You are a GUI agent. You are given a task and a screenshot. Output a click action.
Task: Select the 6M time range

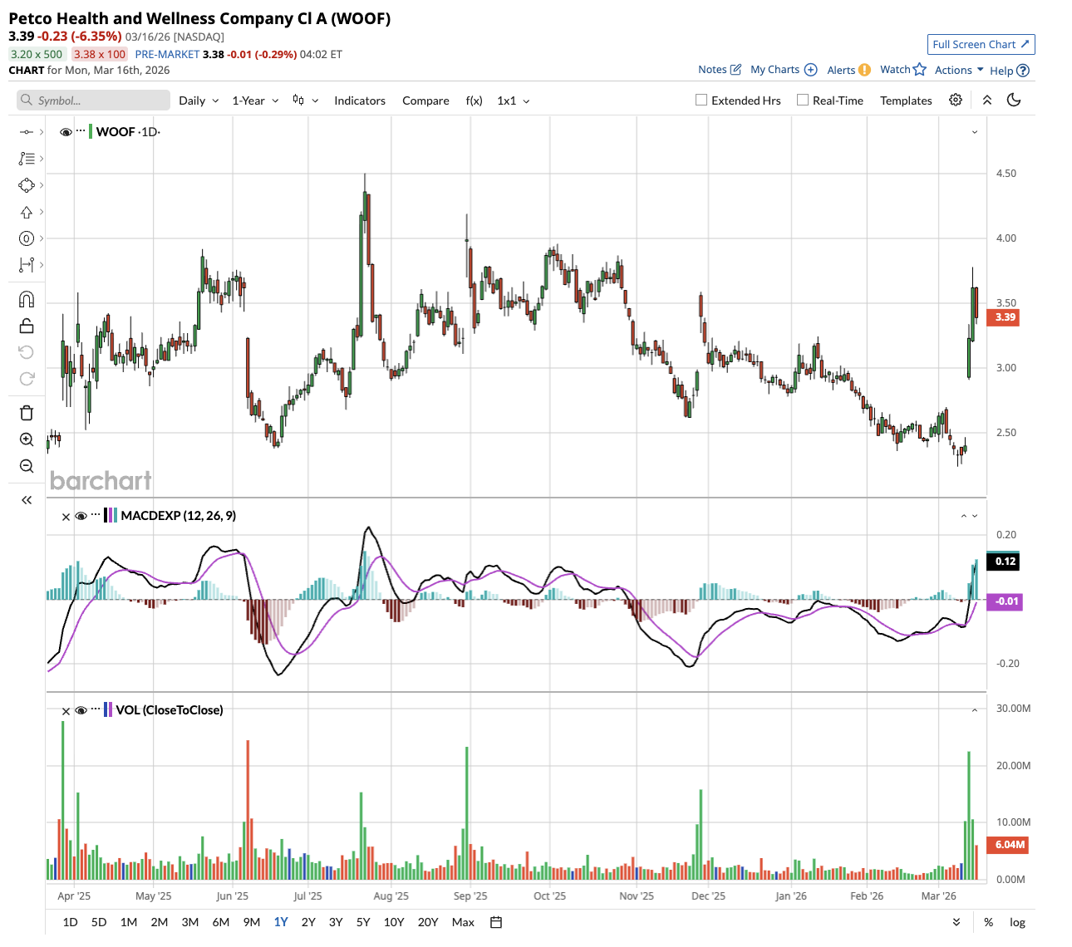pyautogui.click(x=220, y=922)
